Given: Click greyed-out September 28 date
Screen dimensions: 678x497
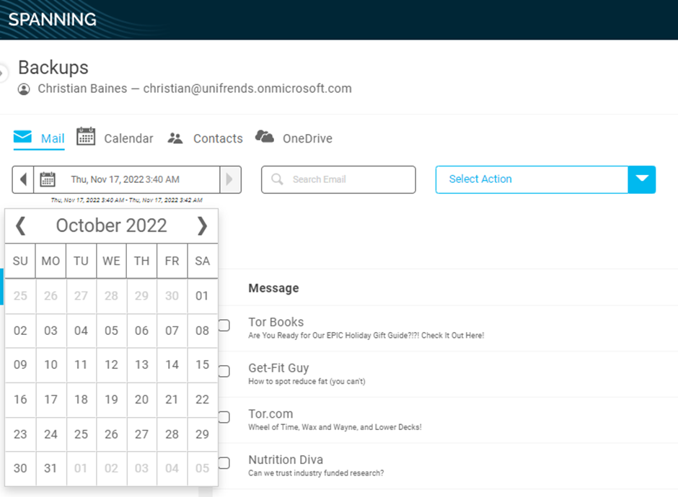Looking at the screenshot, I should pos(111,296).
